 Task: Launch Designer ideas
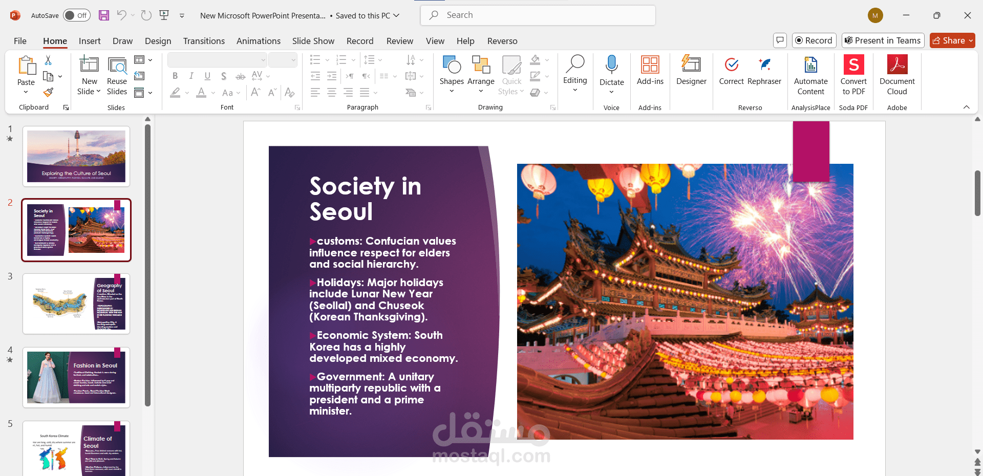pyautogui.click(x=691, y=71)
